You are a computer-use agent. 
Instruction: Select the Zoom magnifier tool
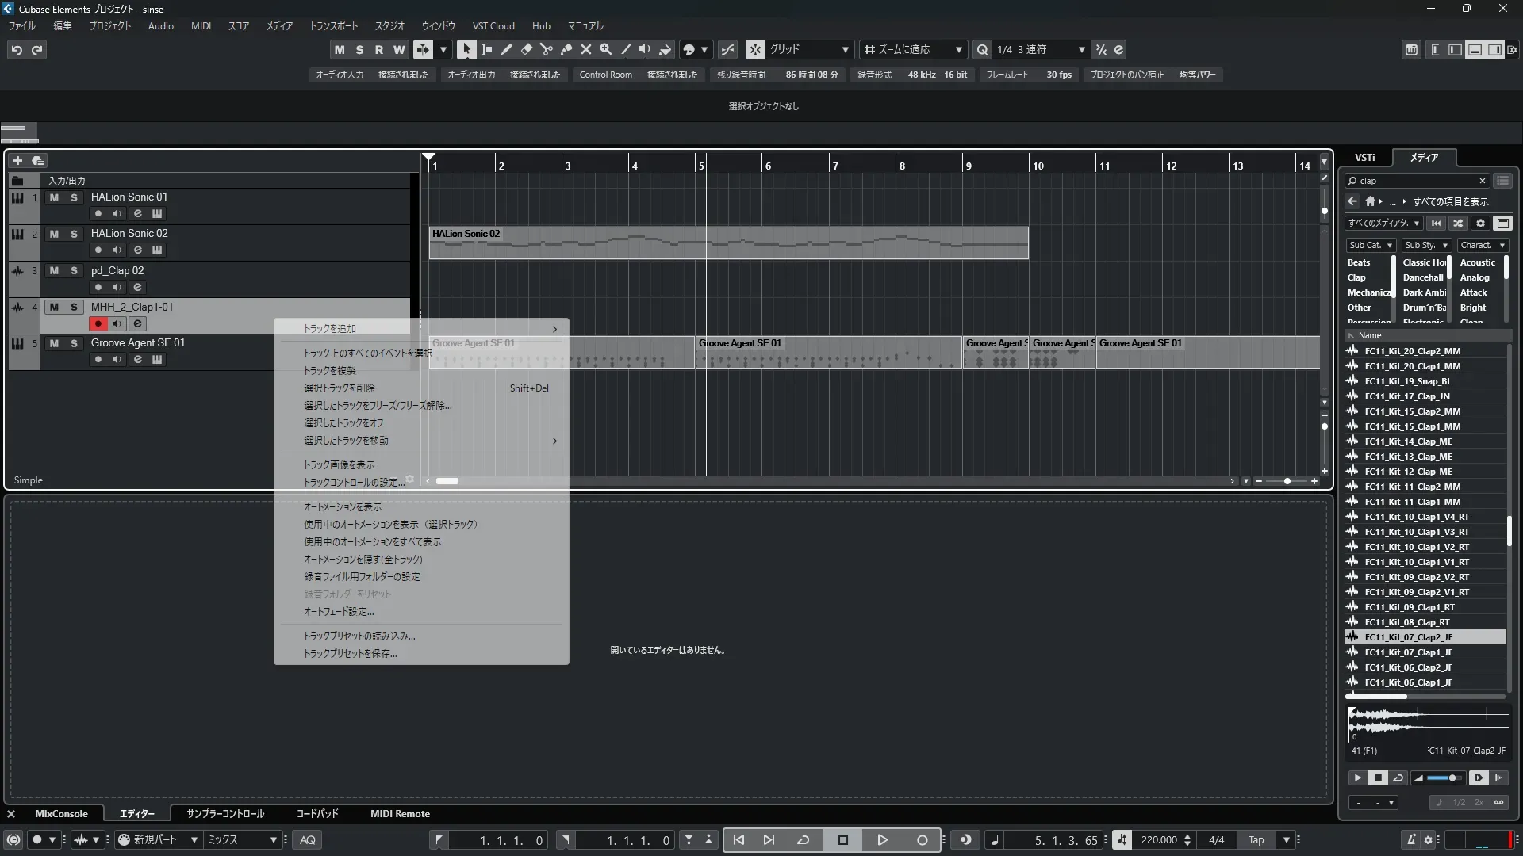[605, 49]
